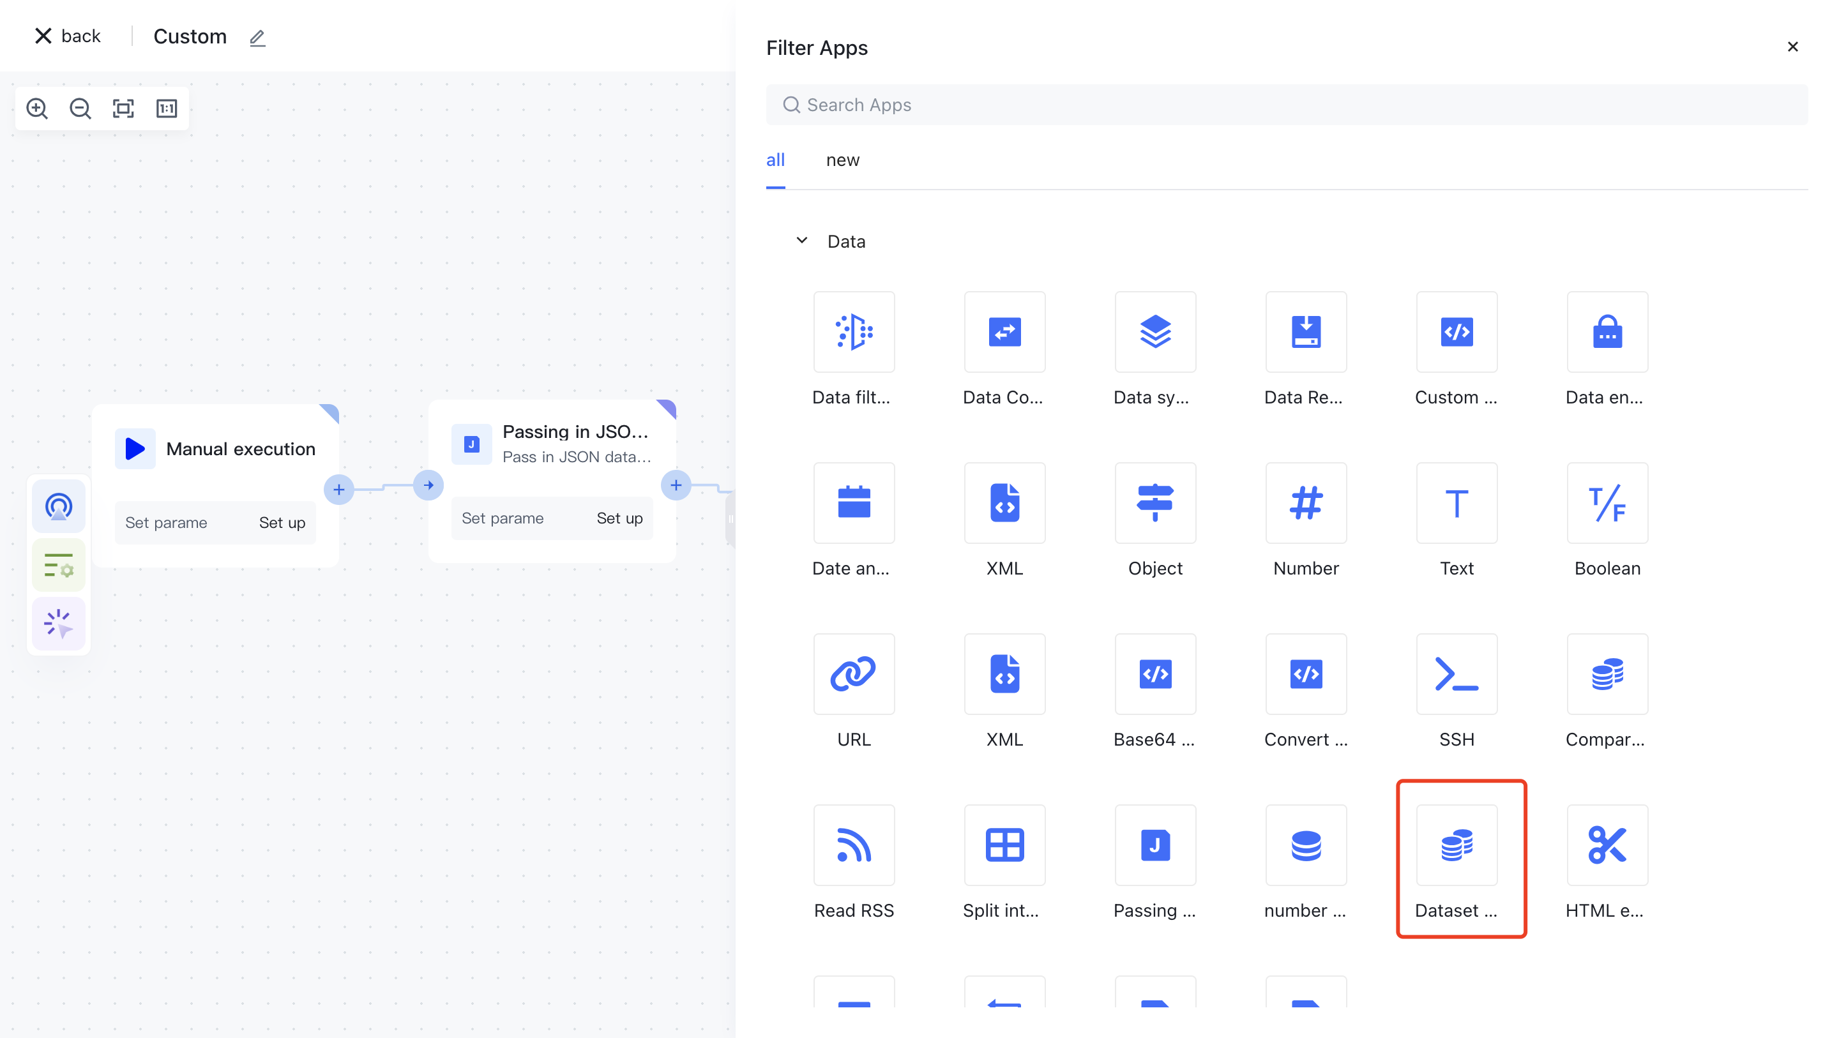
Task: Click plus after Passing in JSON node
Action: [676, 485]
